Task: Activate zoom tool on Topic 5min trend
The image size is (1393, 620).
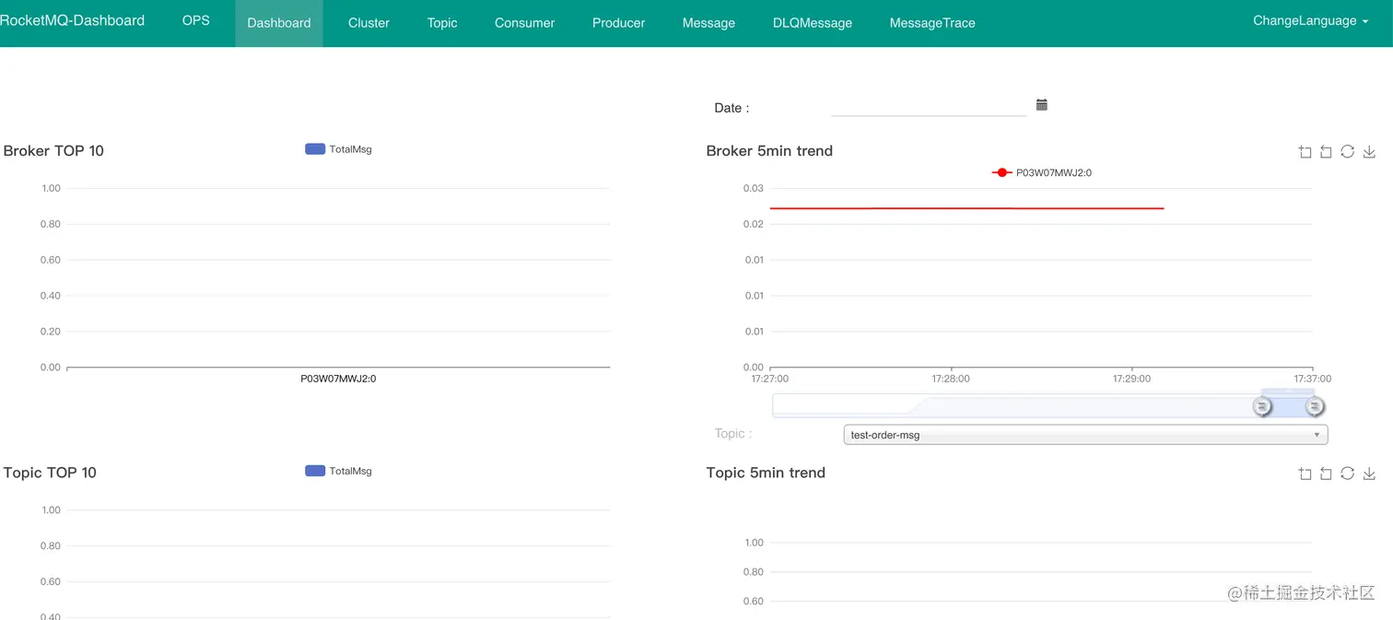Action: pyautogui.click(x=1305, y=474)
